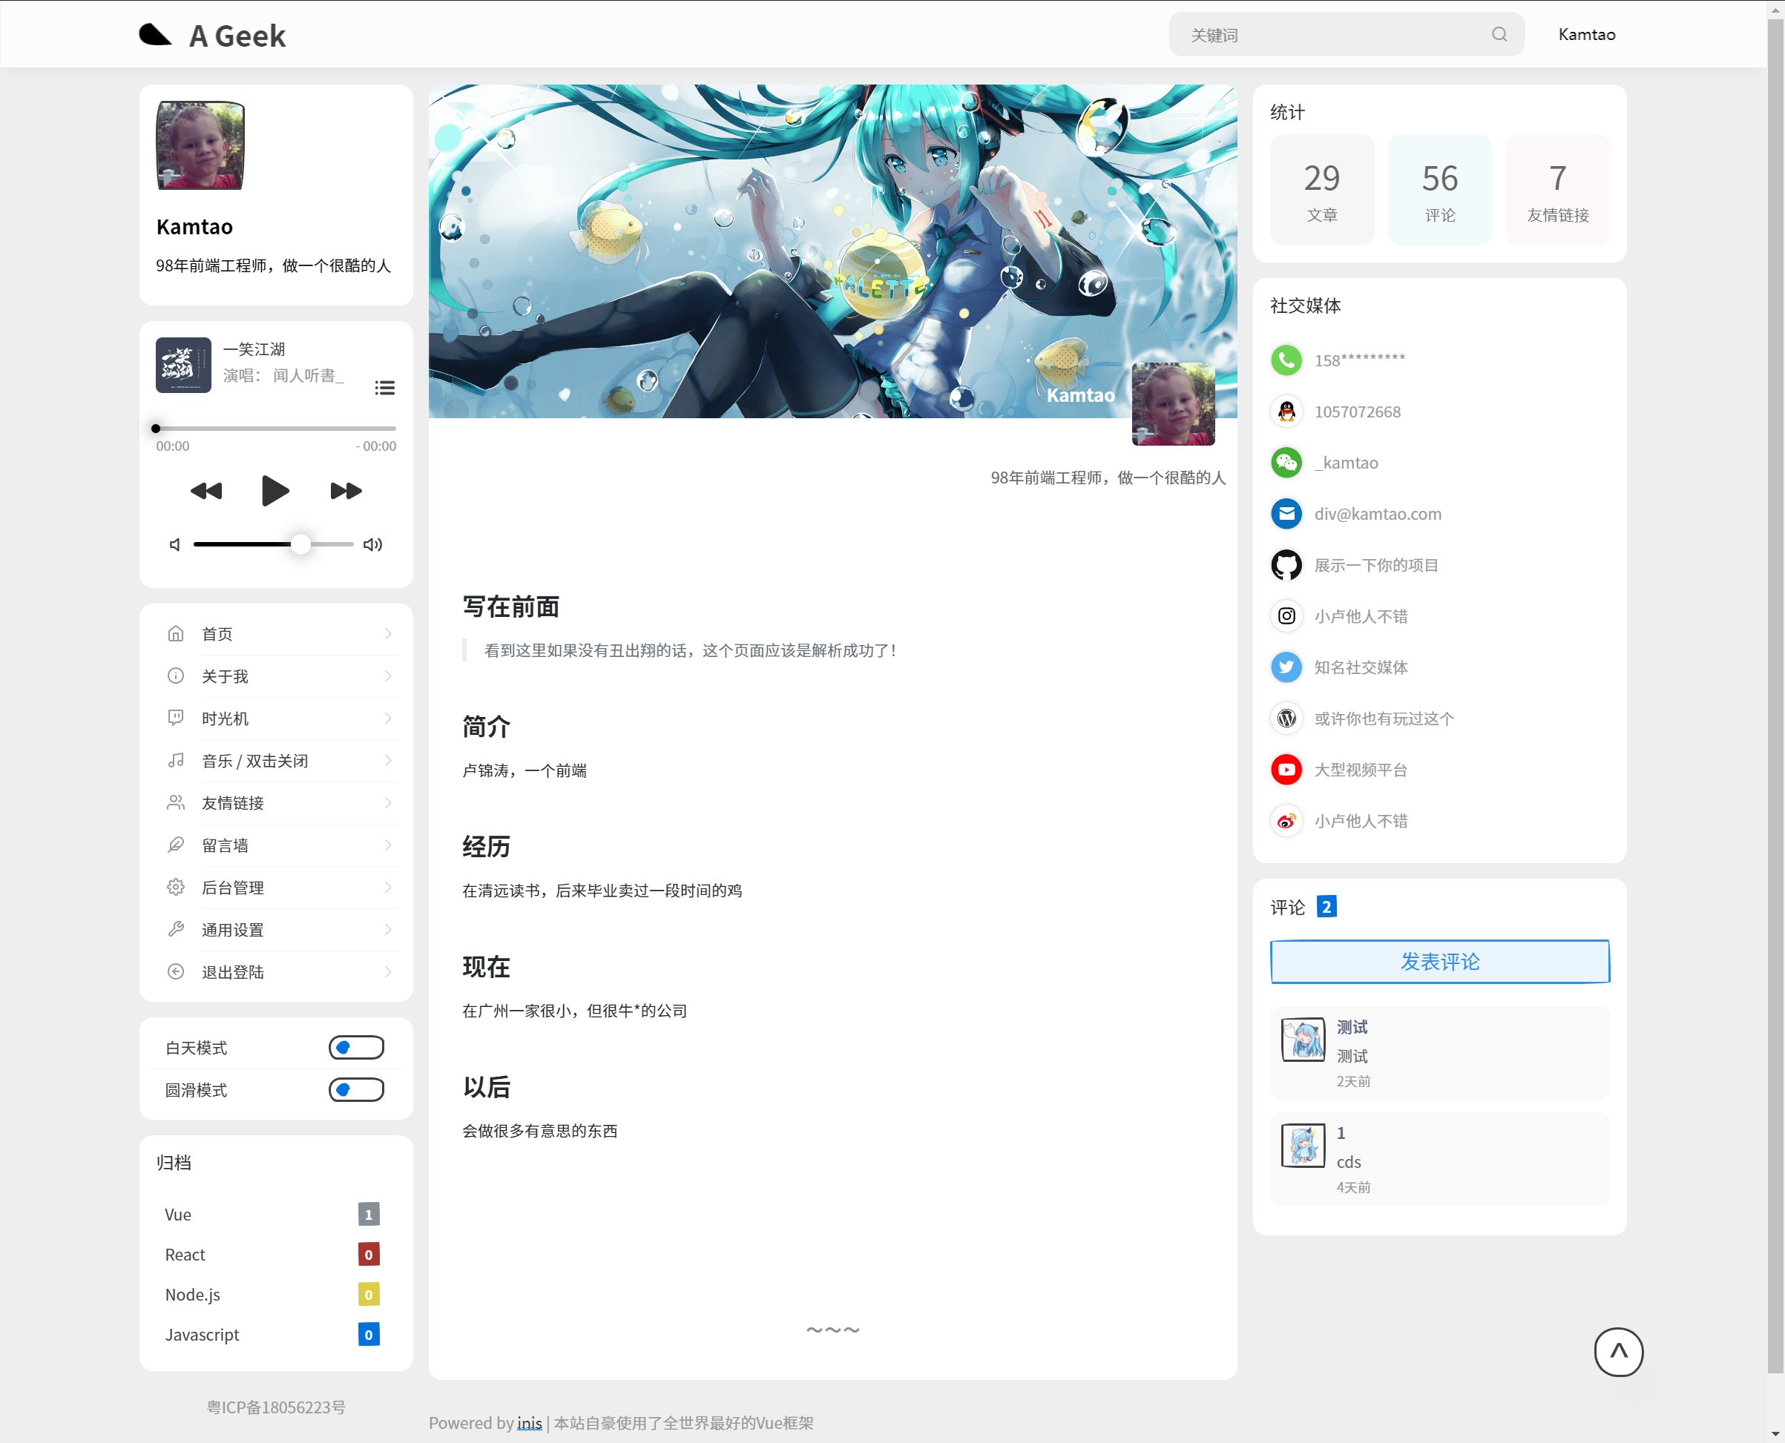
Task: Click the wrench icon beside 通用设置
Action: coord(176,929)
